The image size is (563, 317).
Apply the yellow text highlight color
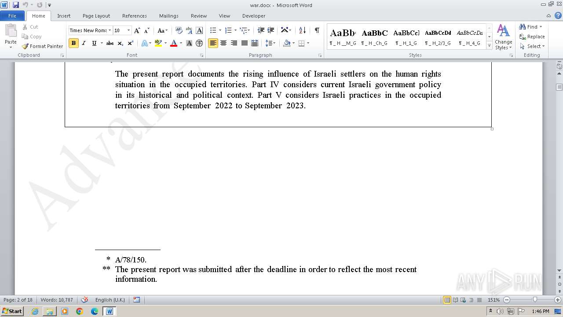click(x=158, y=43)
